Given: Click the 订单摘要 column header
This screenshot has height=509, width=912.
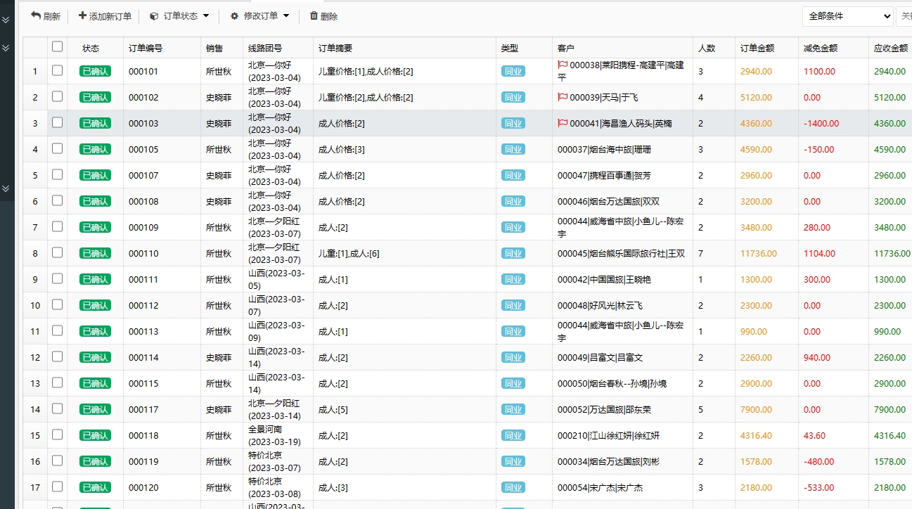Looking at the screenshot, I should click(335, 48).
